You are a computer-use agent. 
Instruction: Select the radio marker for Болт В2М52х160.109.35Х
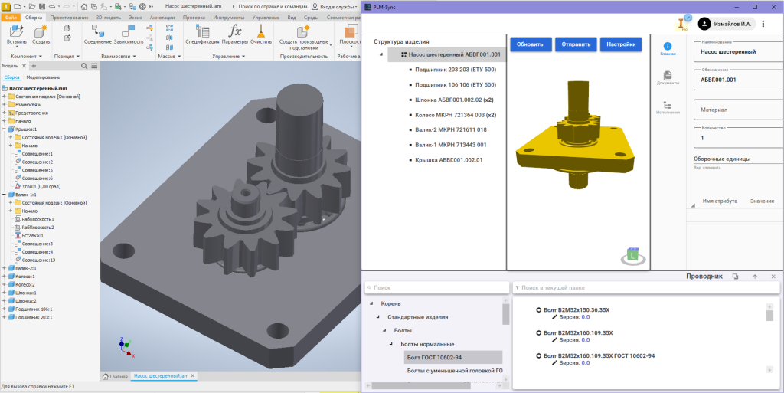(538, 332)
